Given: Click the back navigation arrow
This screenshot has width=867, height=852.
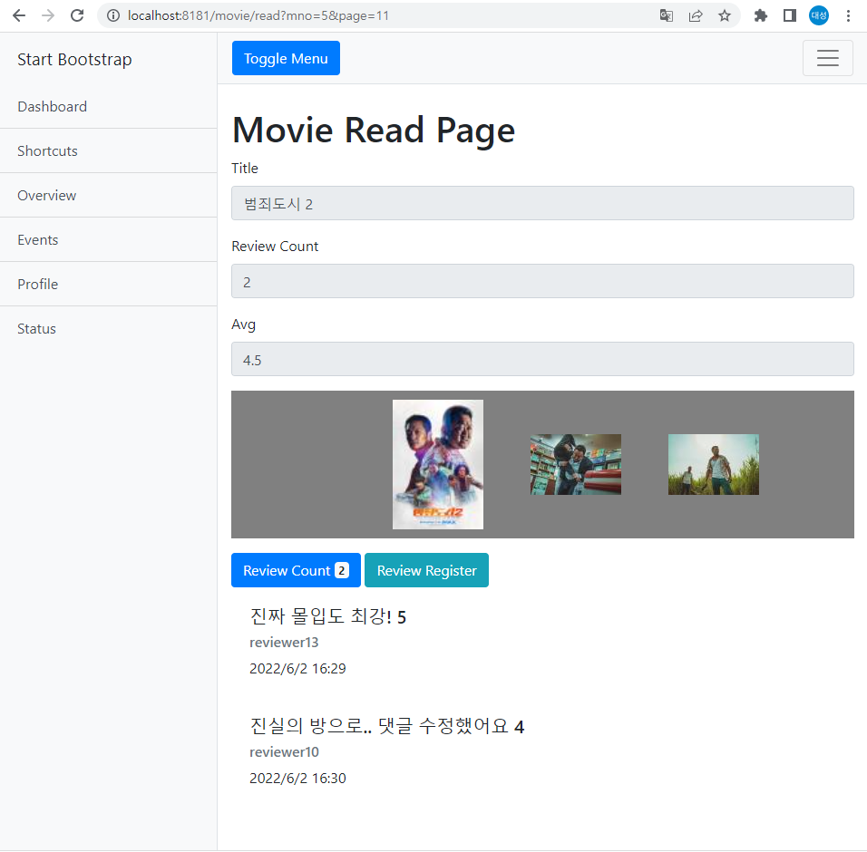Looking at the screenshot, I should coord(18,15).
